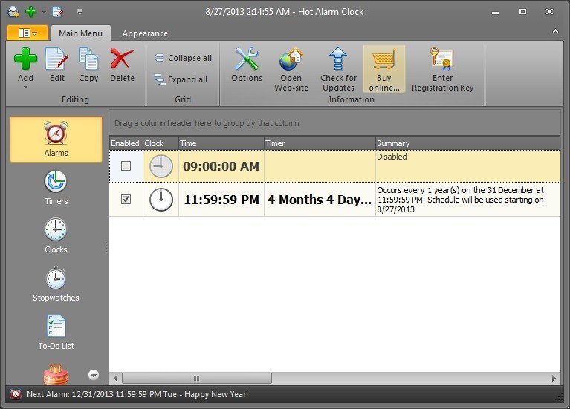Click the sidebar splitter dotted handle
This screenshot has height=409, width=570.
coord(106,247)
